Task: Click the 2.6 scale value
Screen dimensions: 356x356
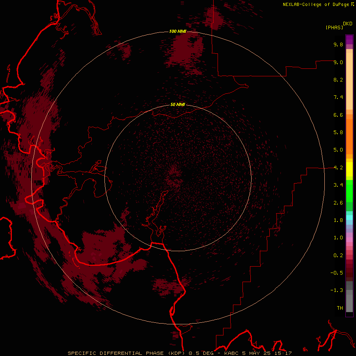Action: tap(338, 203)
